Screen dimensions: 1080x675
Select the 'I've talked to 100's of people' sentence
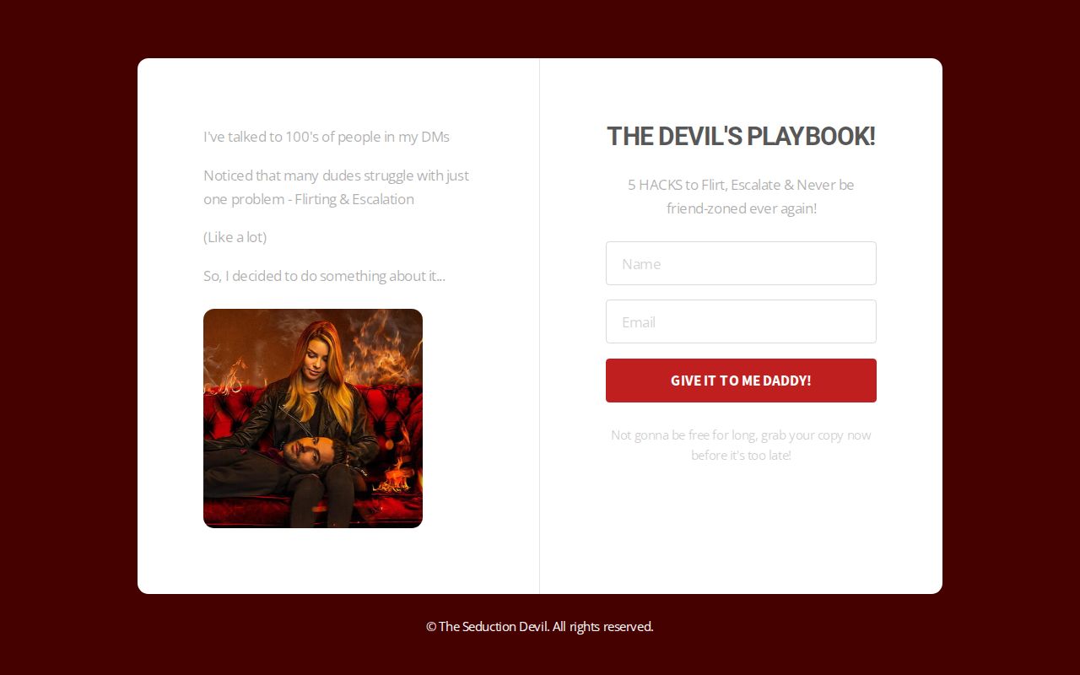[x=327, y=137]
